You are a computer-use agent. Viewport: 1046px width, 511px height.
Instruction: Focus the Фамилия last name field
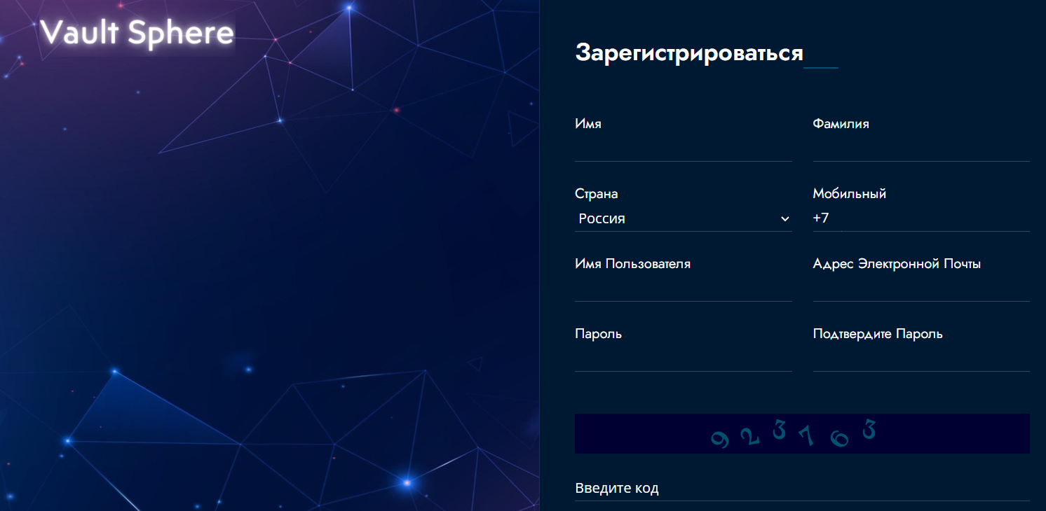coord(921,148)
